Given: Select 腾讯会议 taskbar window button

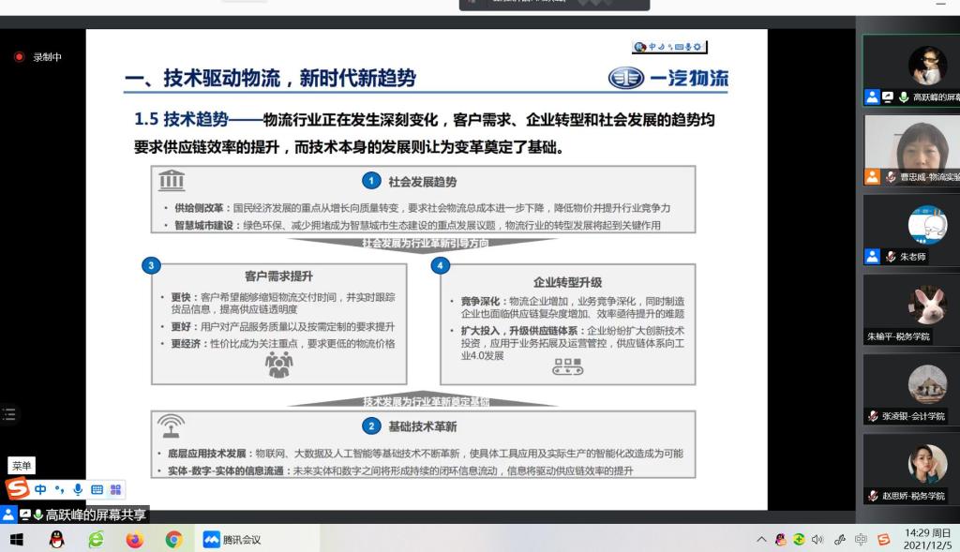Looking at the screenshot, I should point(232,539).
